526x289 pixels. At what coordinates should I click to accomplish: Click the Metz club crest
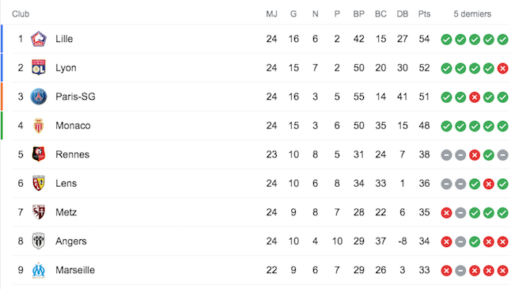click(x=39, y=212)
